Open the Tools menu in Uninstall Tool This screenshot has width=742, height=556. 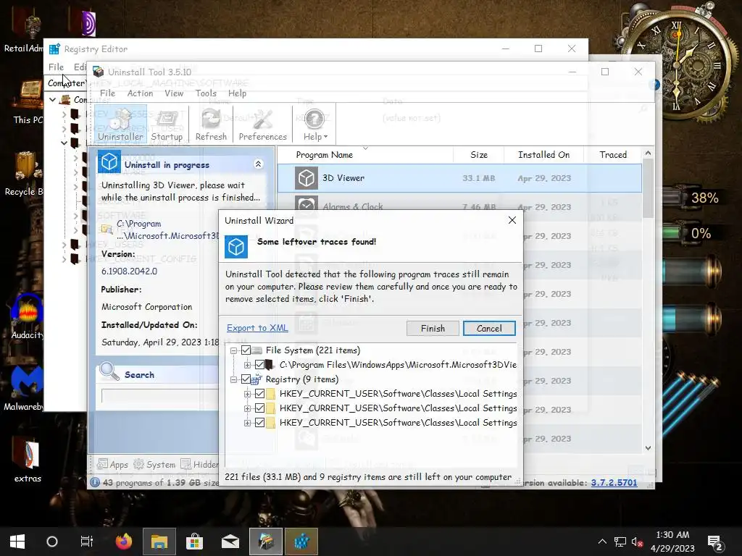206,93
